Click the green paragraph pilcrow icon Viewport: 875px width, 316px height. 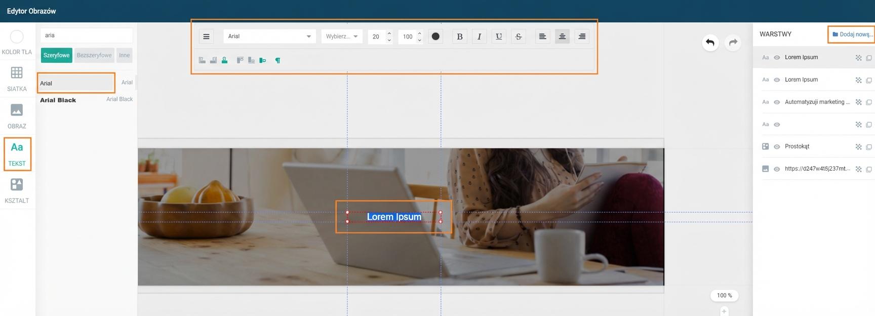(277, 60)
